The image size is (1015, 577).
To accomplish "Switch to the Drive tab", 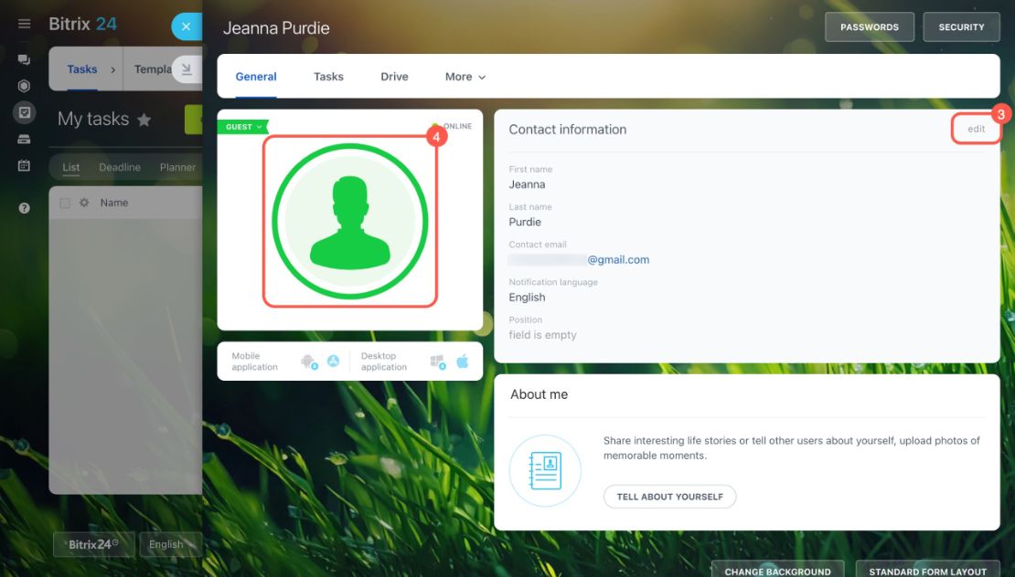I will pyautogui.click(x=394, y=77).
